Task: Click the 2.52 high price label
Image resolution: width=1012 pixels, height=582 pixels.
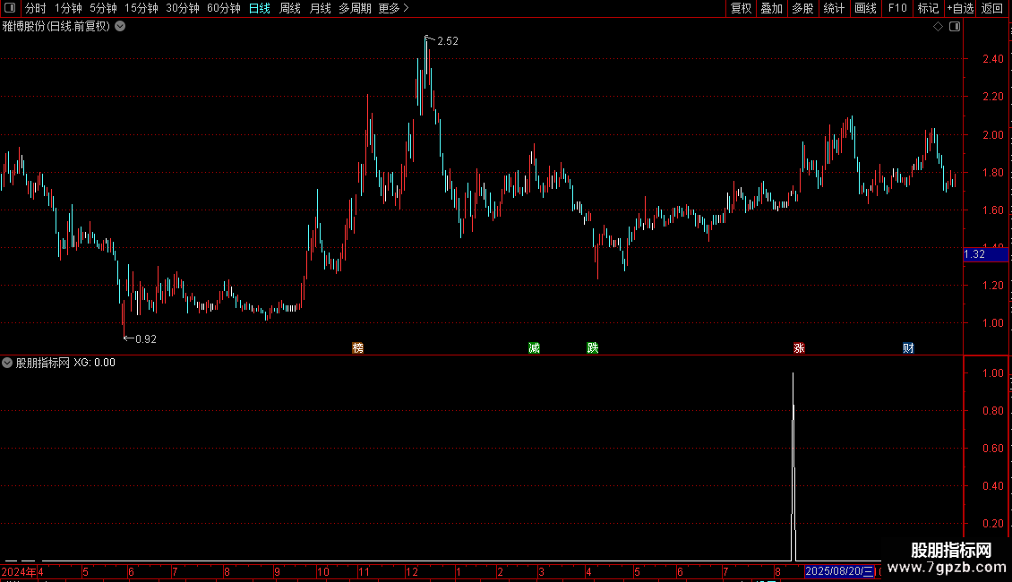Action: click(447, 40)
